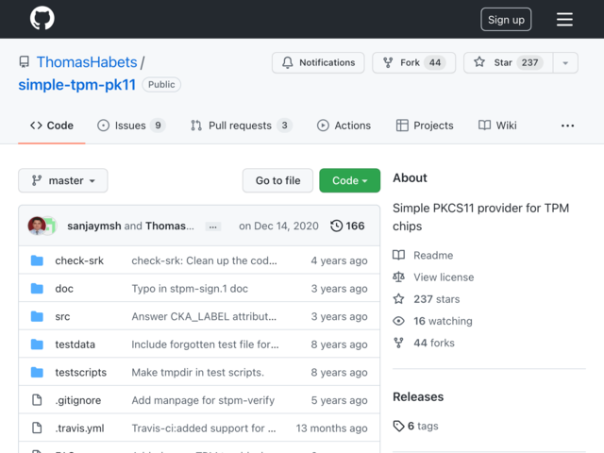
Task: Open the .gitignore file name
Action: [78, 400]
